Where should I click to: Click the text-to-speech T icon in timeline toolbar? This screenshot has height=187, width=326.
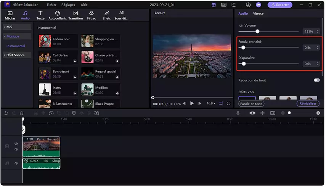click(97, 113)
